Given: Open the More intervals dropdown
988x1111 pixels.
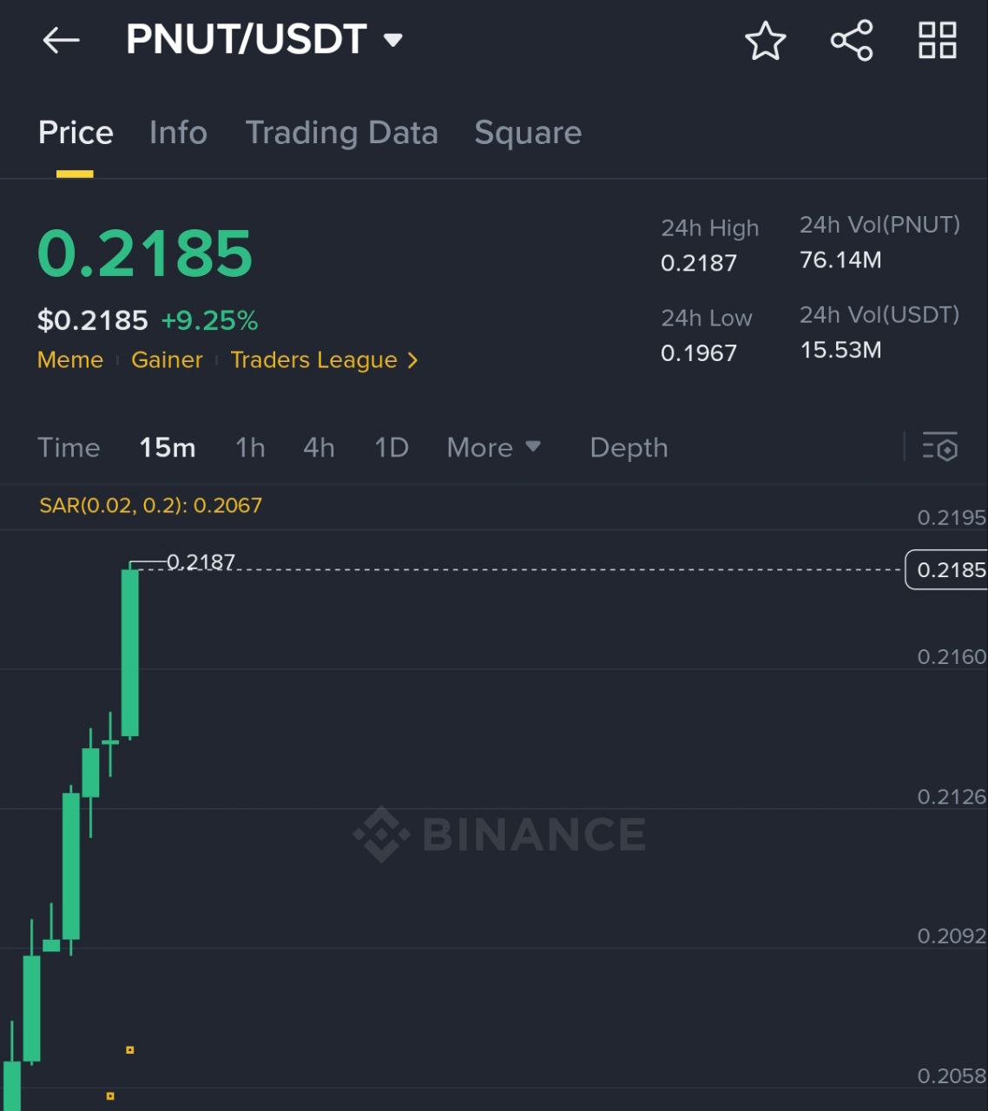Looking at the screenshot, I should [x=494, y=447].
